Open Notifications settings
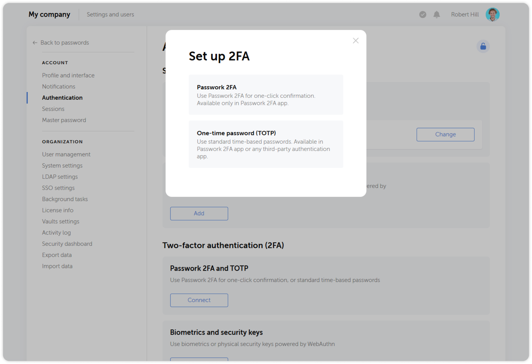This screenshot has width=532, height=364. (59, 86)
